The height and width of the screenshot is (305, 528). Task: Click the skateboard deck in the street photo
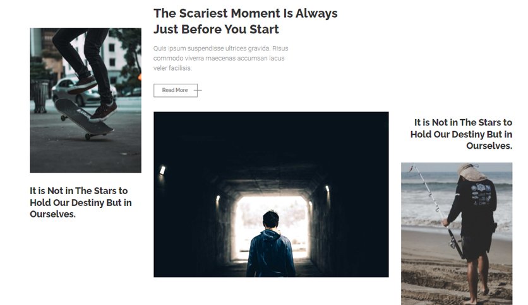pyautogui.click(x=83, y=117)
